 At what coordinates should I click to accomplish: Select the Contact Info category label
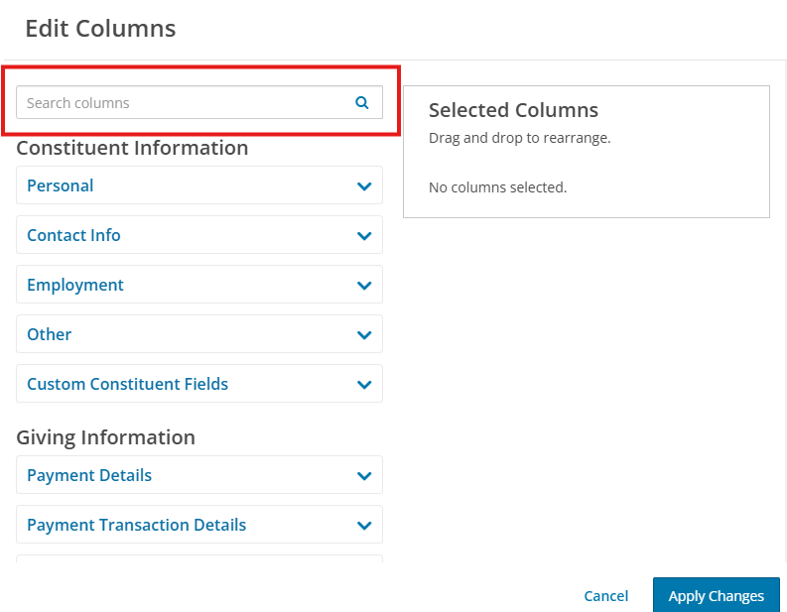(73, 235)
